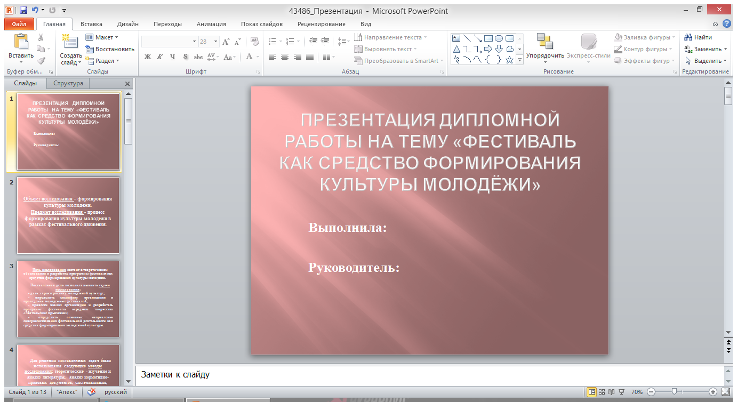Toggle italic К formatting
This screenshot has height=402, width=737.
pyautogui.click(x=160, y=57)
